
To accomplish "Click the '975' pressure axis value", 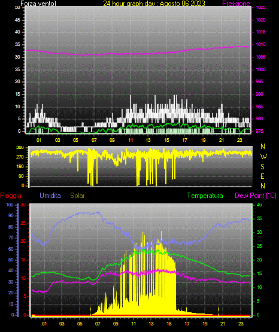I will (x=259, y=131).
